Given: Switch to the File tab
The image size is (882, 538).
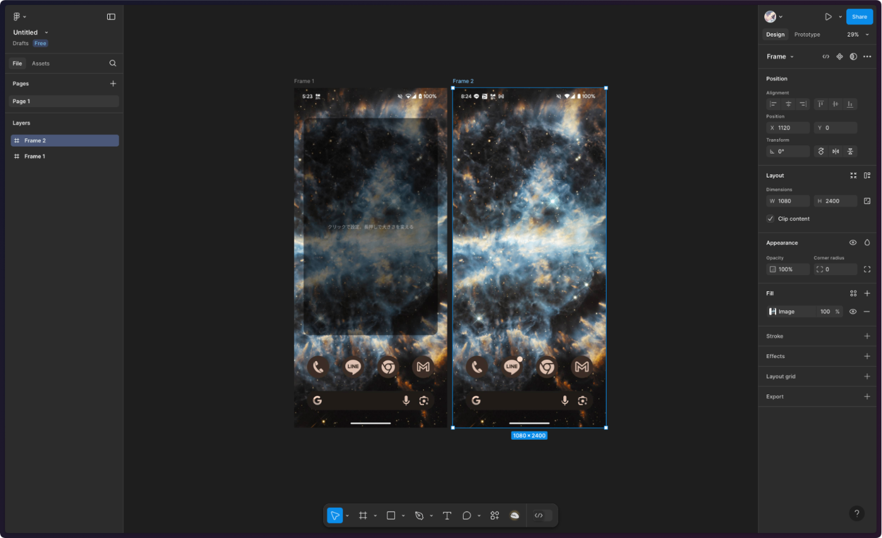Looking at the screenshot, I should [x=17, y=64].
